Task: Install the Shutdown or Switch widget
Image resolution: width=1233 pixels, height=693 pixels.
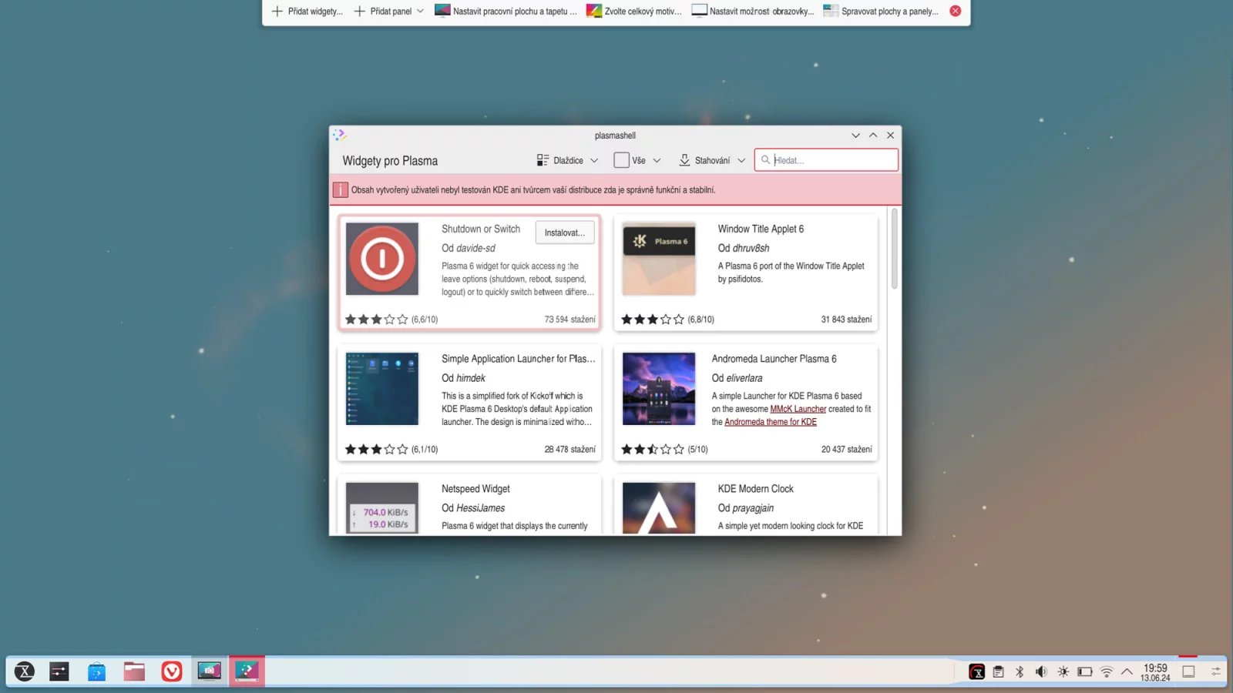Action: [564, 233]
